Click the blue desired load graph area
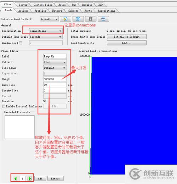The width and height of the screenshot is (177, 184). pos(134,110)
